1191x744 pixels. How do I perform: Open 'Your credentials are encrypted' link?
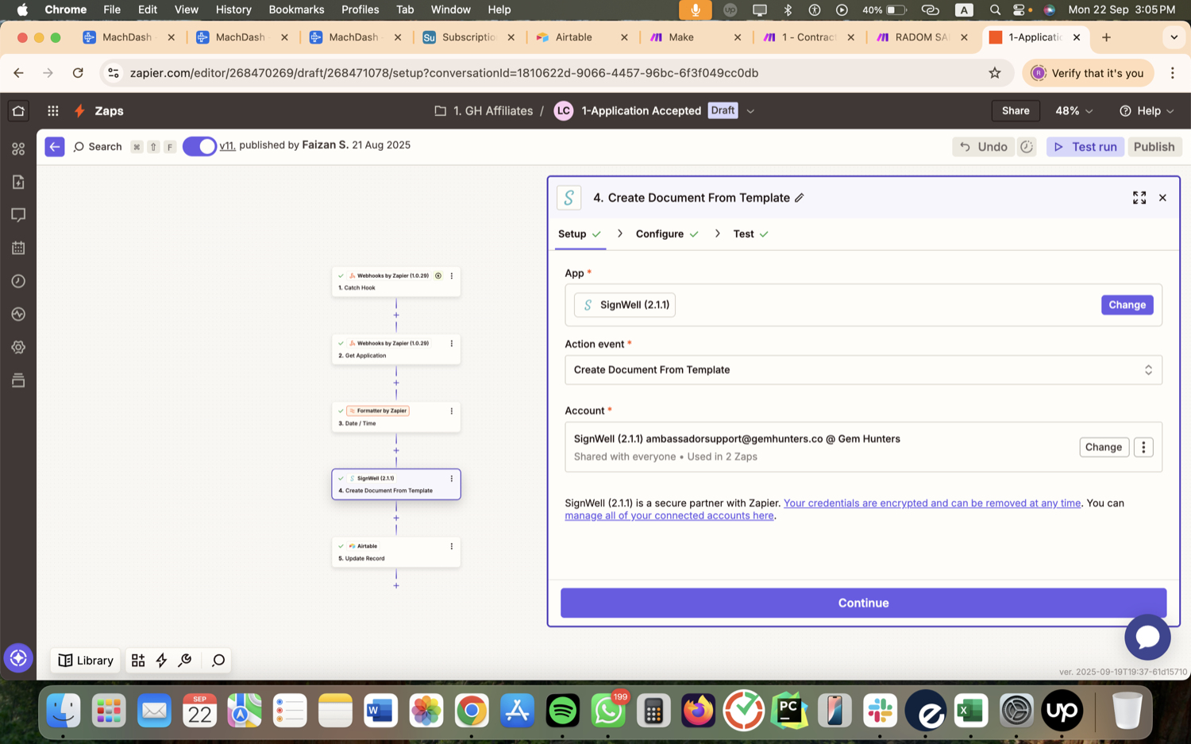(931, 503)
